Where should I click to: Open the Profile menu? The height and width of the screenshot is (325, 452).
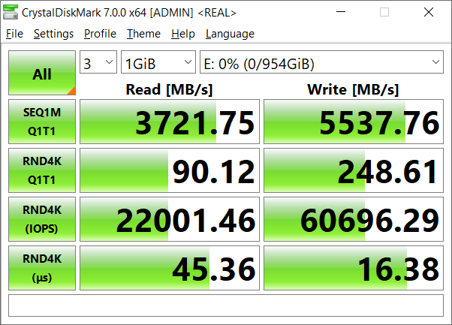(100, 34)
